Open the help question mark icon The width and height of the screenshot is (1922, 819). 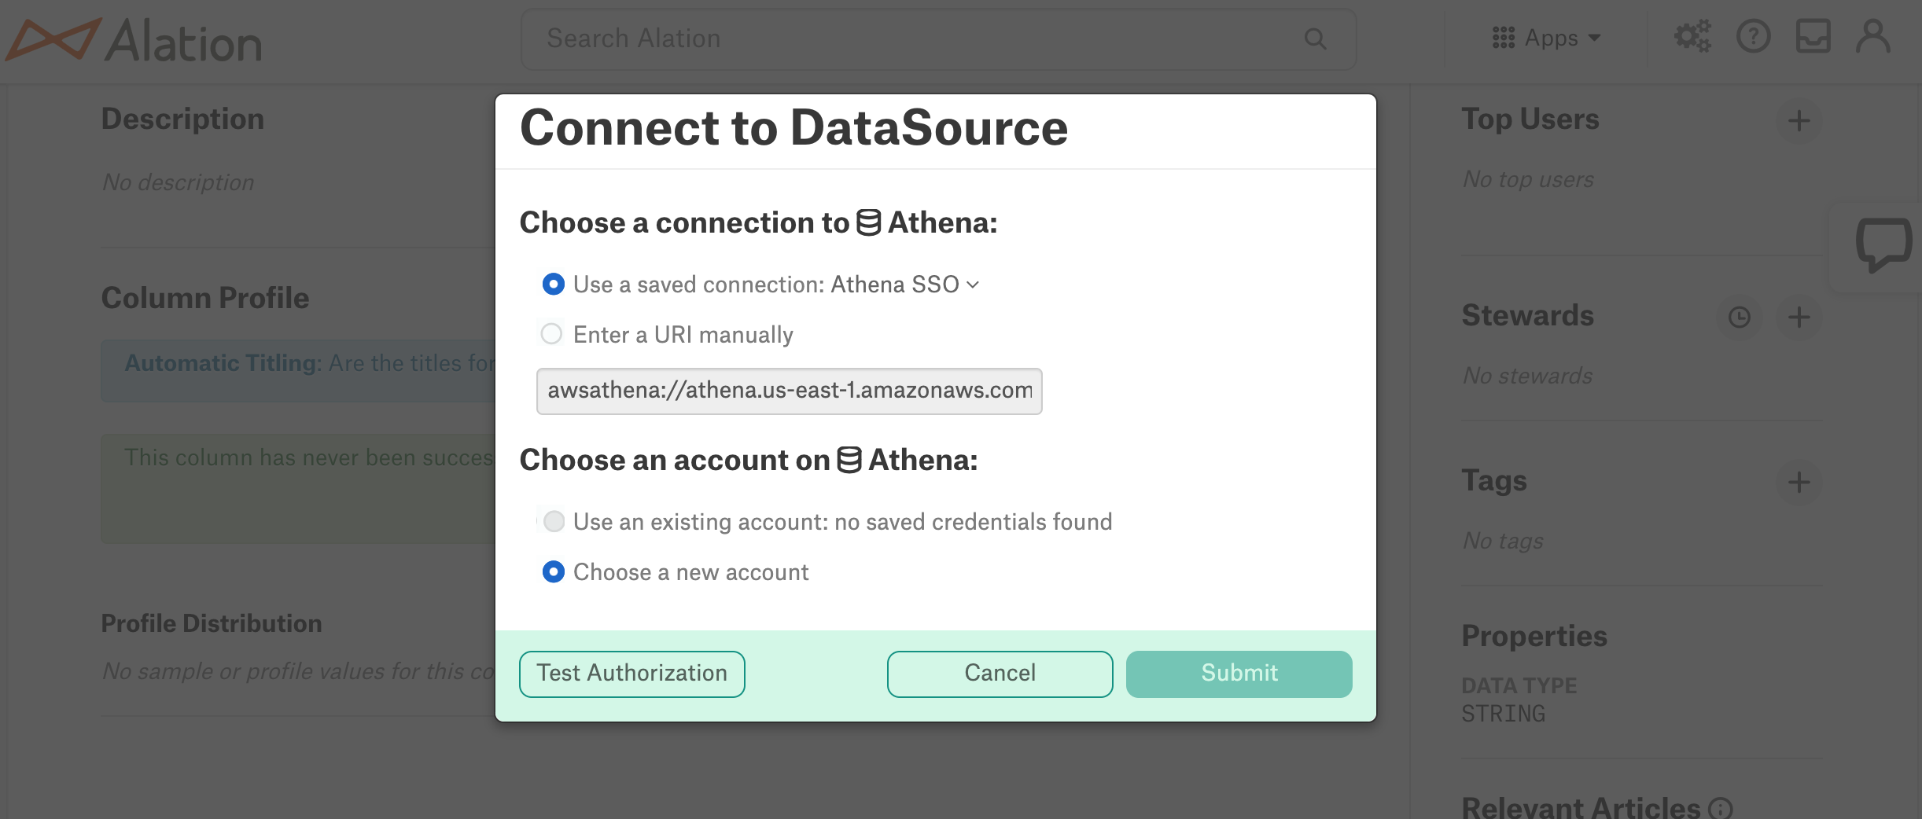point(1753,36)
